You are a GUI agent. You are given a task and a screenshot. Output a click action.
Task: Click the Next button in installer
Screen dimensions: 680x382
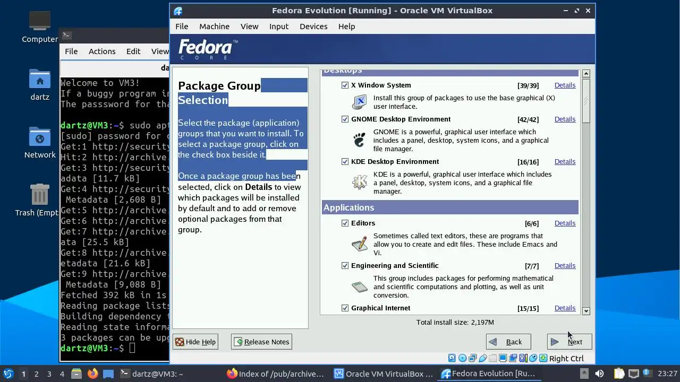click(569, 342)
